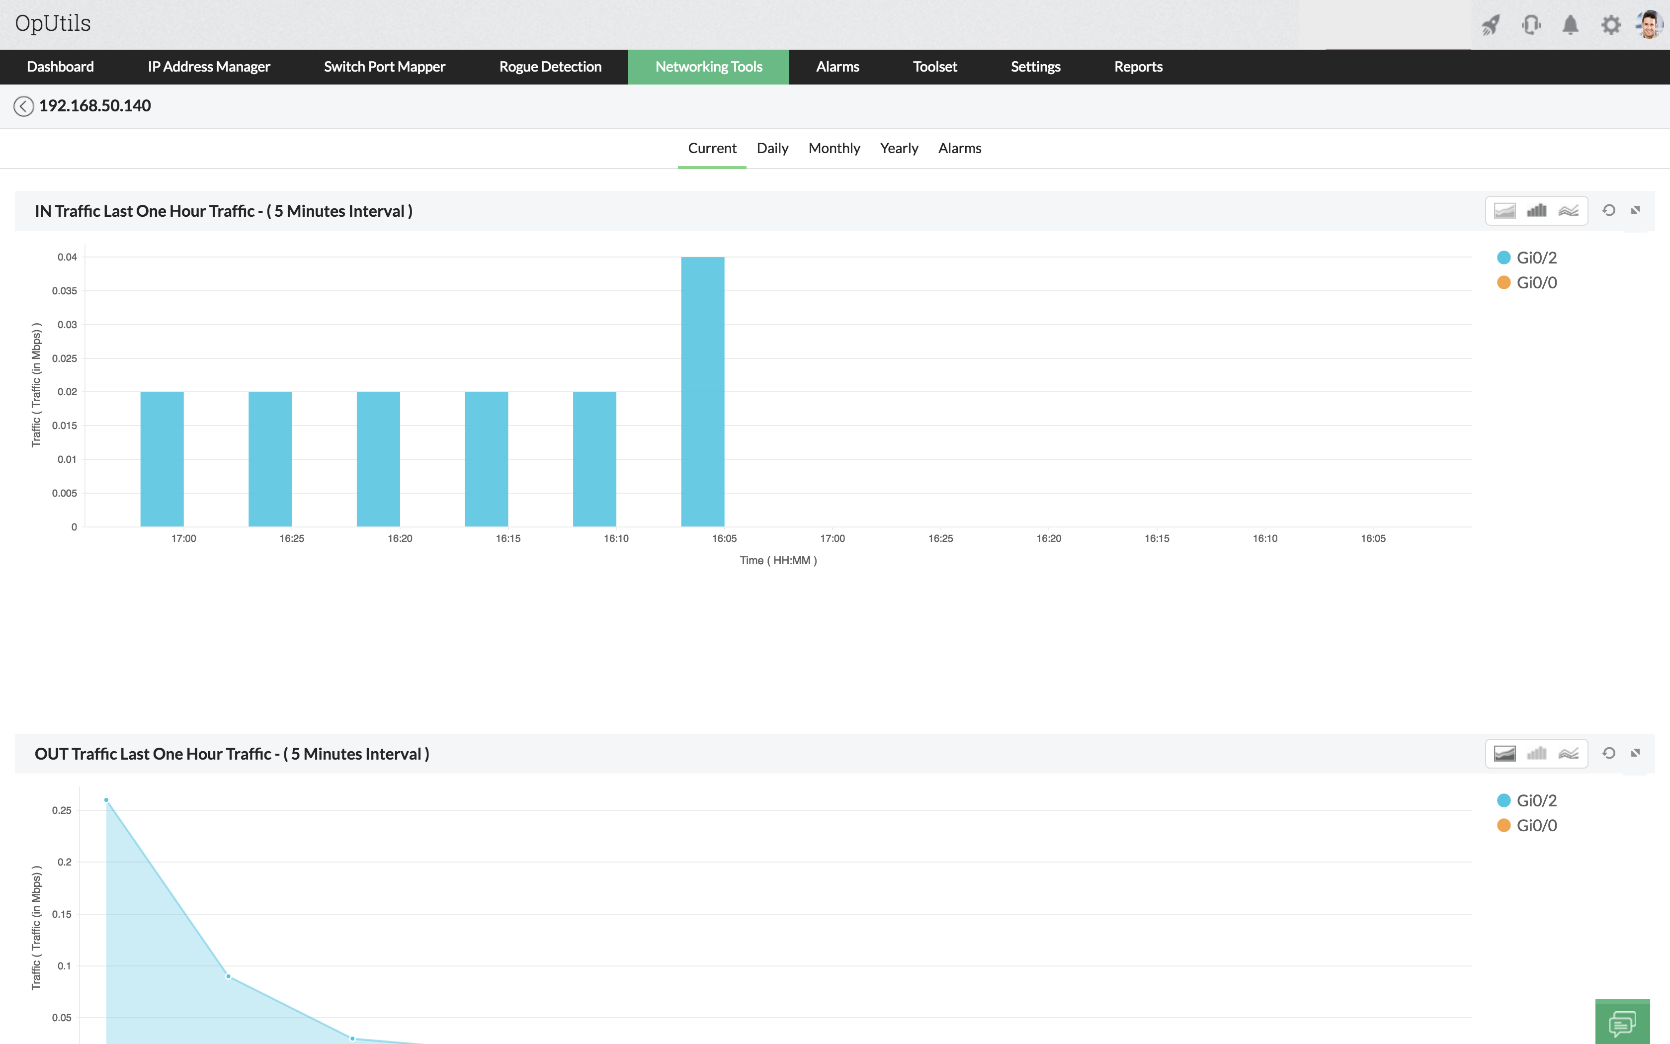
Task: Switch to the Daily tab
Action: pos(772,149)
